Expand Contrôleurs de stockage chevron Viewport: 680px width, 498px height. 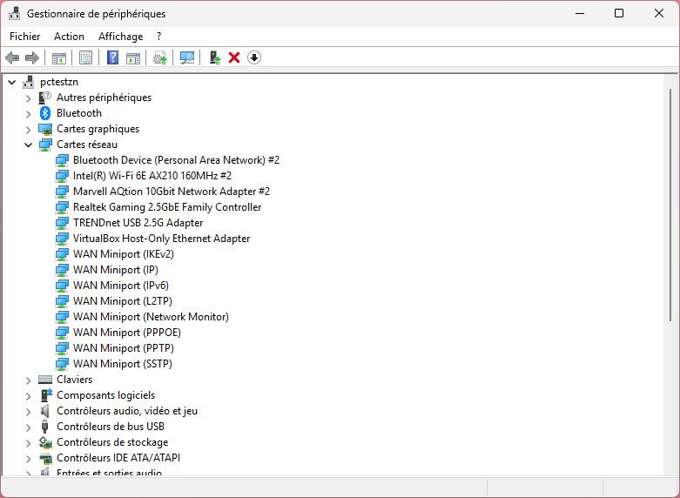point(29,442)
